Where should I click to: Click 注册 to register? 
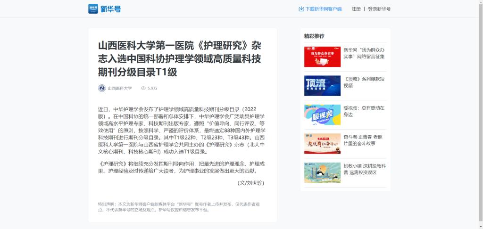356,9
